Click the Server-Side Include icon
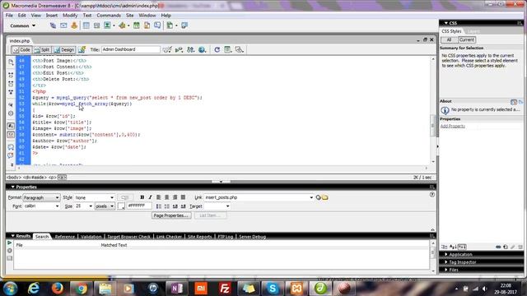Image resolution: width=527 pixels, height=296 pixels. 147,25
